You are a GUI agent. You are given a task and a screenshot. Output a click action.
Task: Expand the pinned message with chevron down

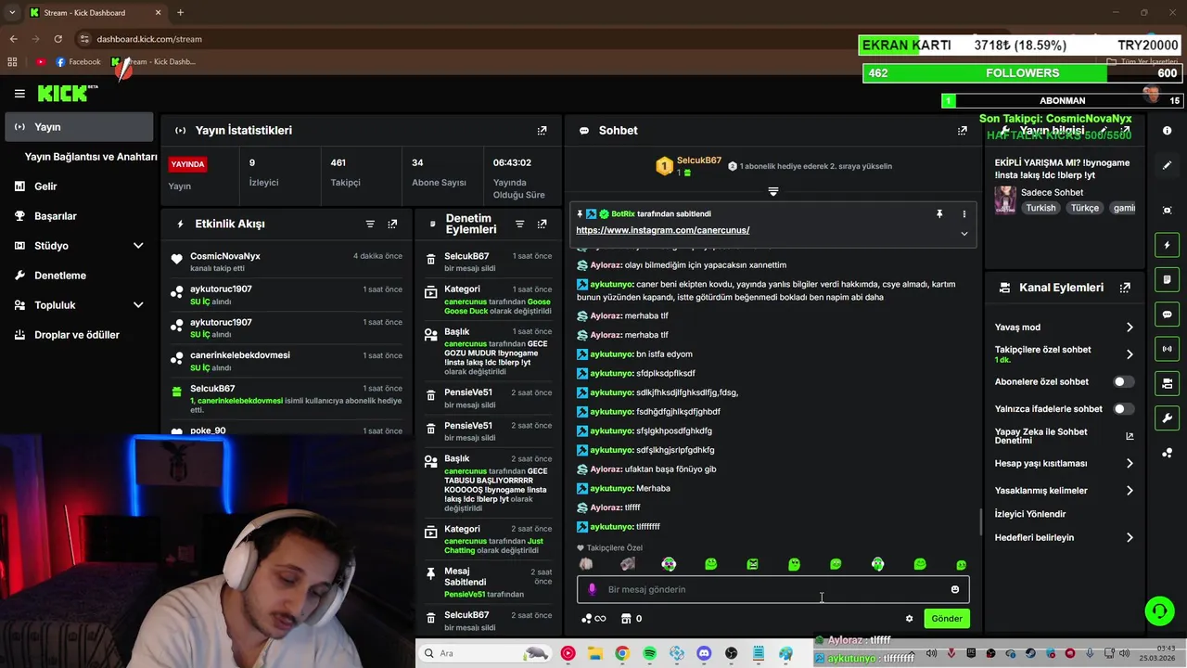pos(964,234)
